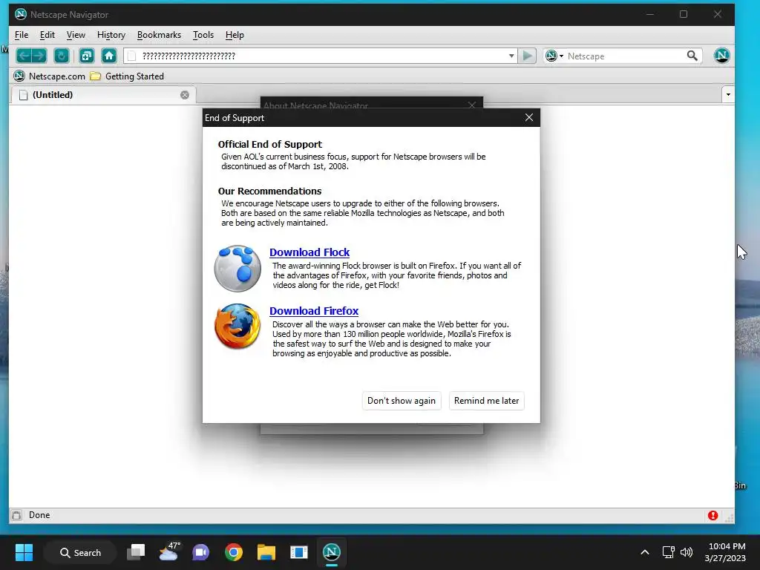Click the status bar page icon

tap(16, 515)
